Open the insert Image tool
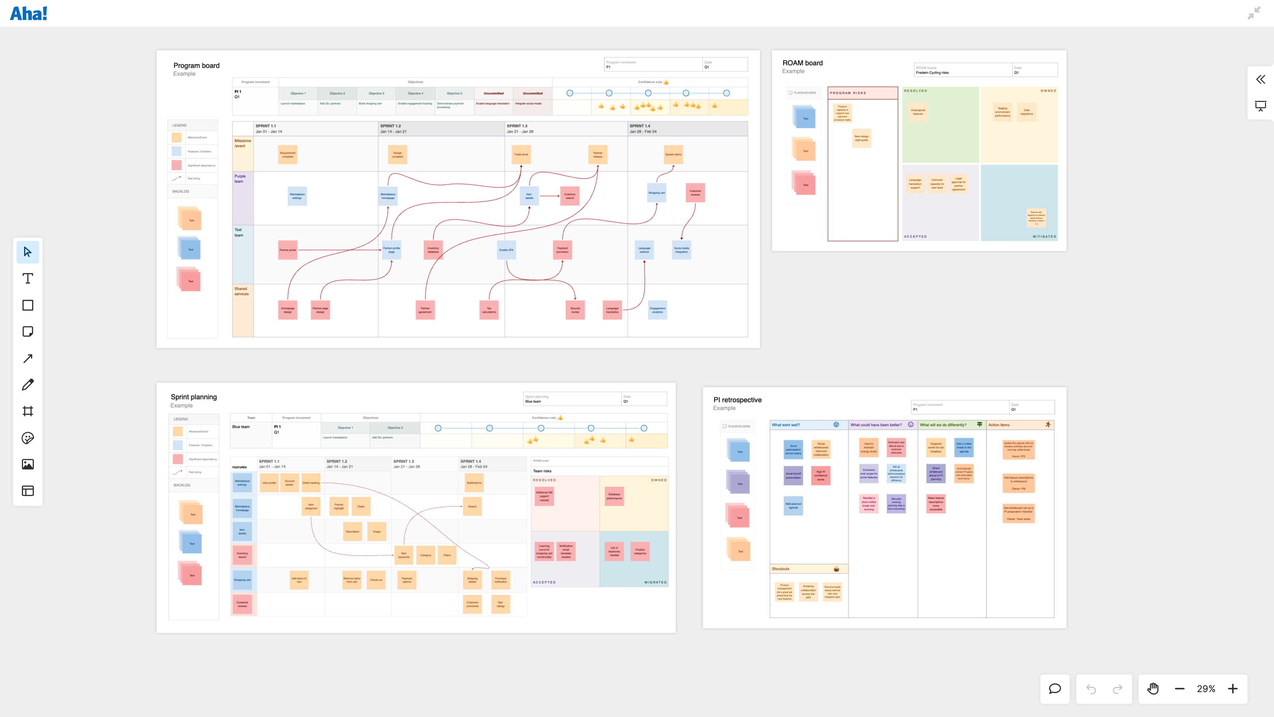This screenshot has height=717, width=1274. click(x=28, y=464)
